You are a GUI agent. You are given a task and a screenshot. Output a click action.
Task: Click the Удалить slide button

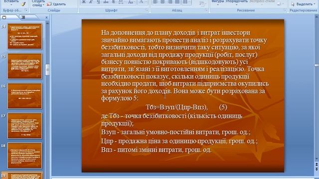(x=56, y=4)
